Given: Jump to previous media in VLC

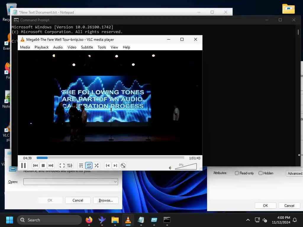Looking at the screenshot, I should (x=36, y=166).
